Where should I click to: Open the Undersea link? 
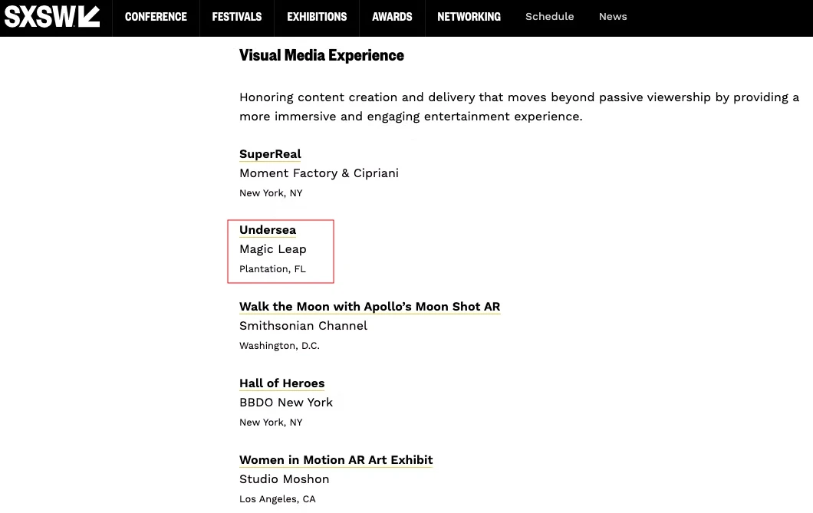point(268,229)
